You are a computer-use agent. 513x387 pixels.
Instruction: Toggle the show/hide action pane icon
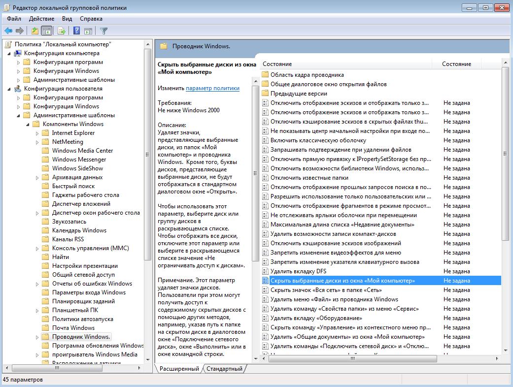(x=88, y=31)
